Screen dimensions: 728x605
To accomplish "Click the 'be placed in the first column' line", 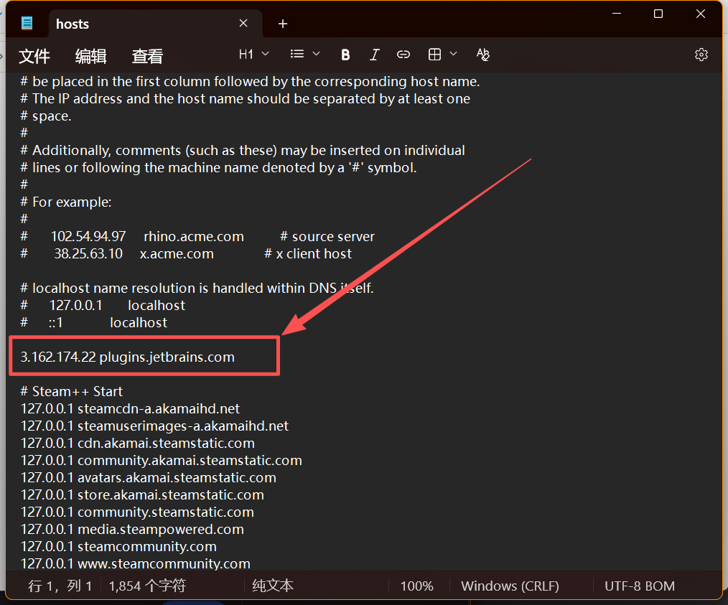I will click(251, 82).
